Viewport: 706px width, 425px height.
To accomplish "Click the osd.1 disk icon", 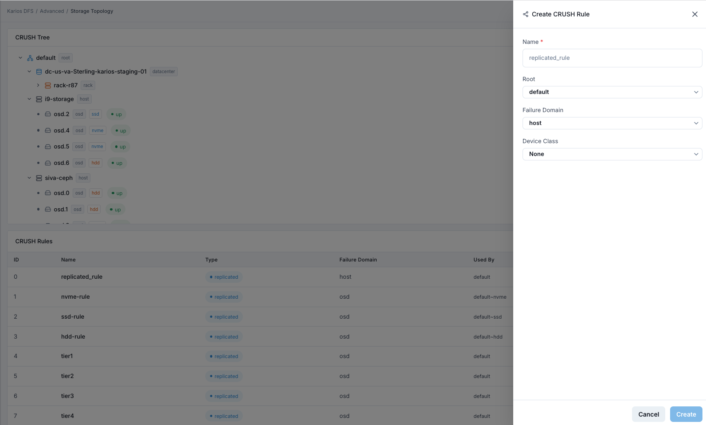I will [x=48, y=210].
